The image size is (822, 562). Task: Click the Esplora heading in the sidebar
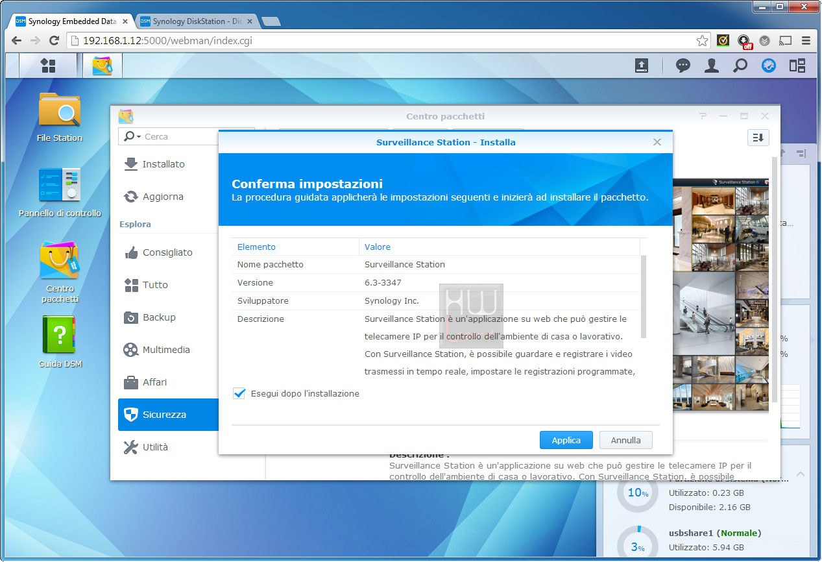click(x=135, y=224)
